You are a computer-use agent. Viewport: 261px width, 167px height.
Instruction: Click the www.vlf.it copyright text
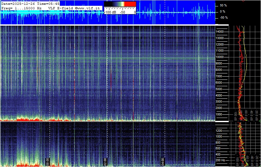coord(88,8)
